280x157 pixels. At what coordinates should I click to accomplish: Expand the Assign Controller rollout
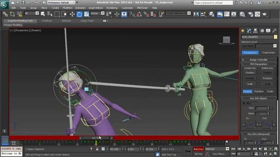(x=259, y=60)
